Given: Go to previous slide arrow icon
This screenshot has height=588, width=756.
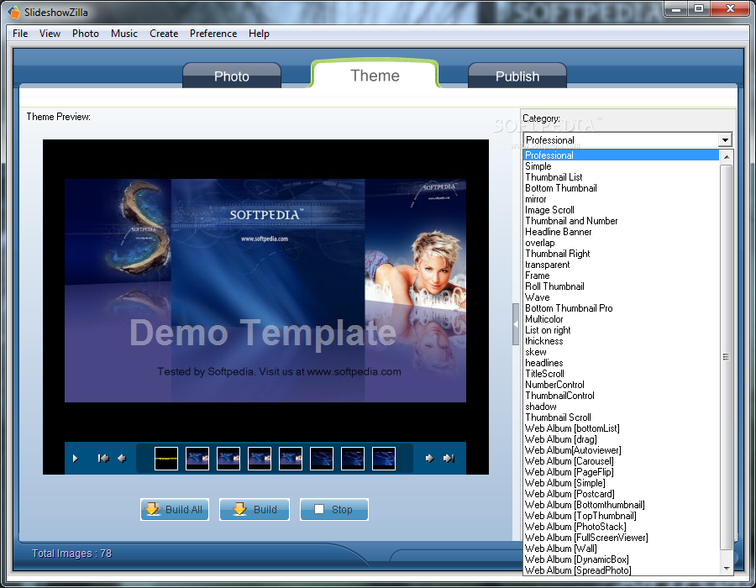Looking at the screenshot, I should [122, 459].
